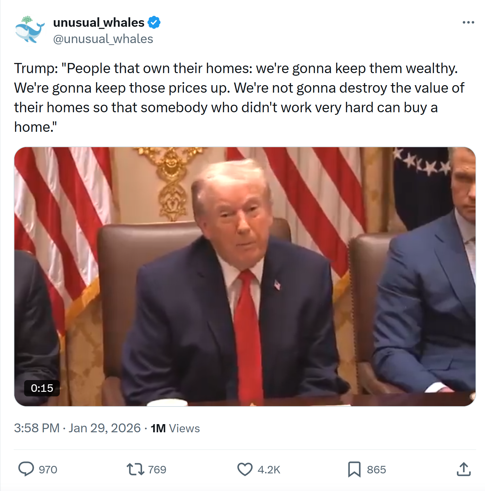The image size is (485, 491).
Task: Click the share upload icon
Action: 463,469
